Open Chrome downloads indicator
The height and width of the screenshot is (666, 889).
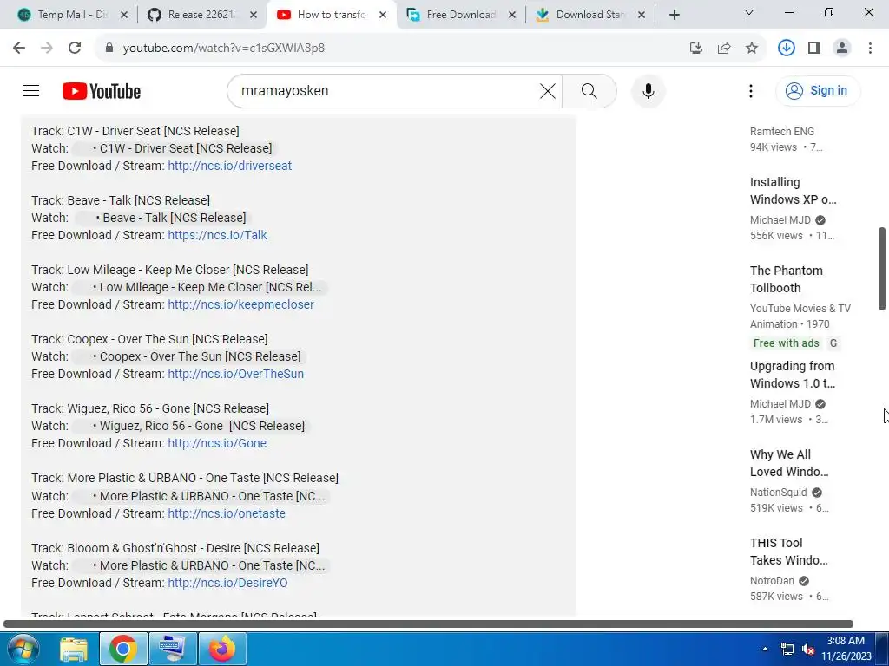click(786, 49)
